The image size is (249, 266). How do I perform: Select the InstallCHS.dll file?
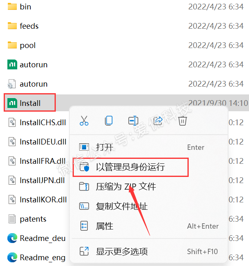click(x=43, y=122)
